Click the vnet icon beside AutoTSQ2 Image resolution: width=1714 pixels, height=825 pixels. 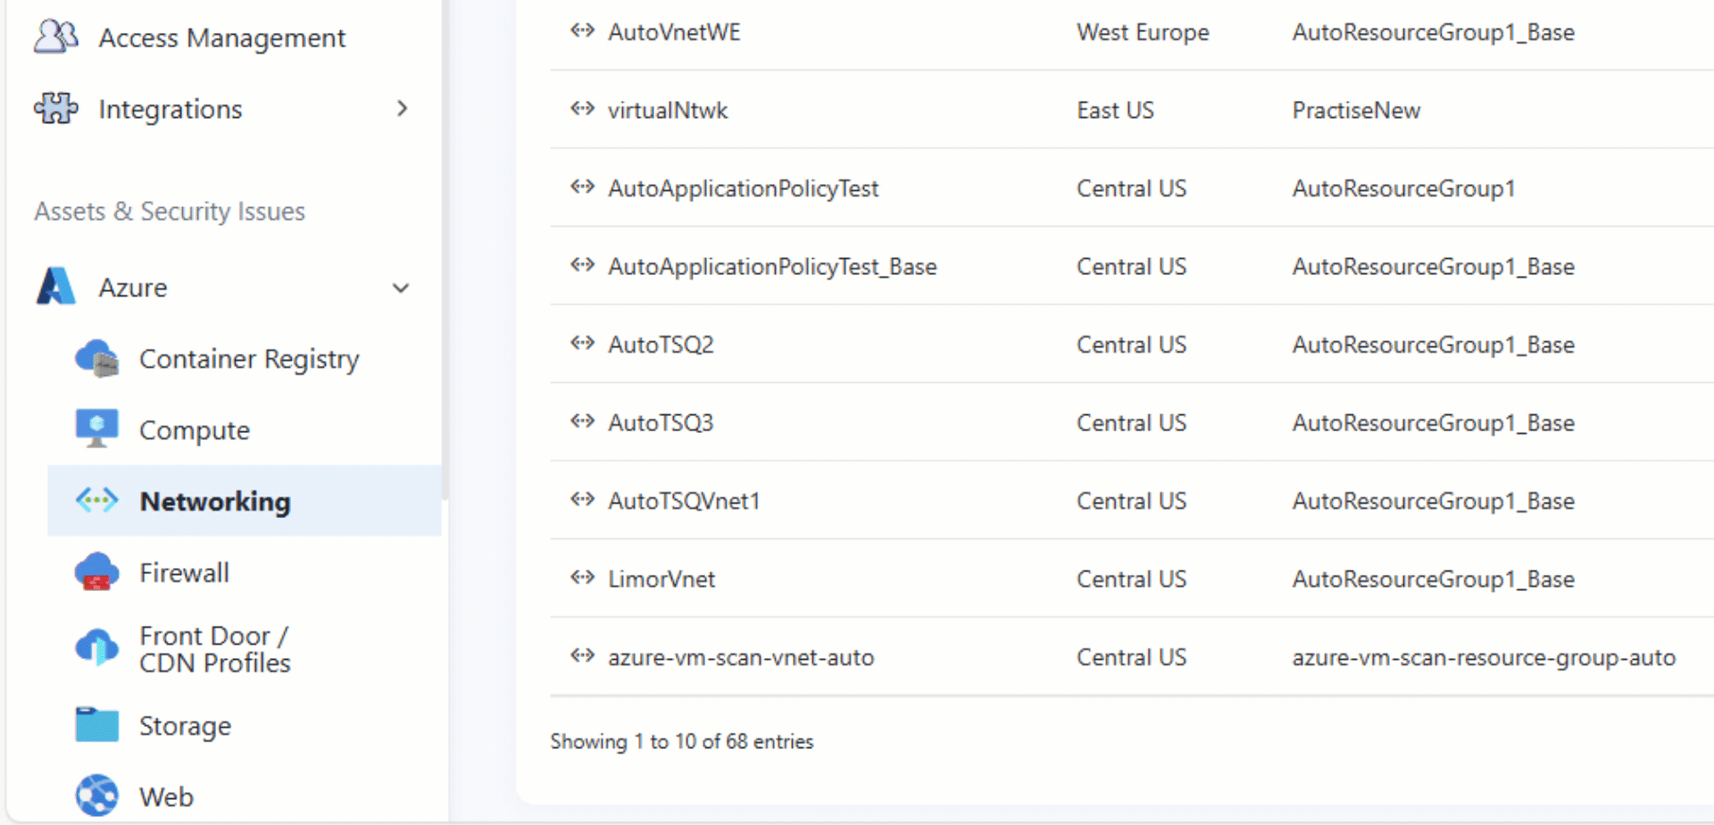(582, 344)
